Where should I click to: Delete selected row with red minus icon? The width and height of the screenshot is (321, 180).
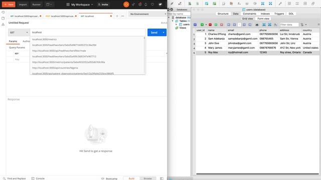coord(210,24)
